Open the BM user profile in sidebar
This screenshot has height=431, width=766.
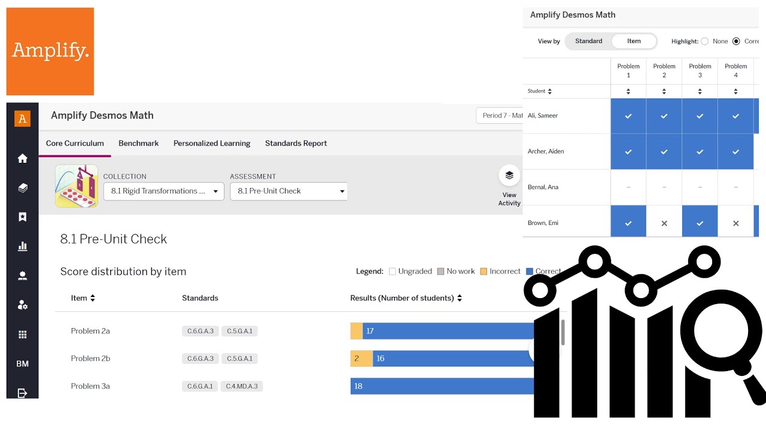coord(22,363)
